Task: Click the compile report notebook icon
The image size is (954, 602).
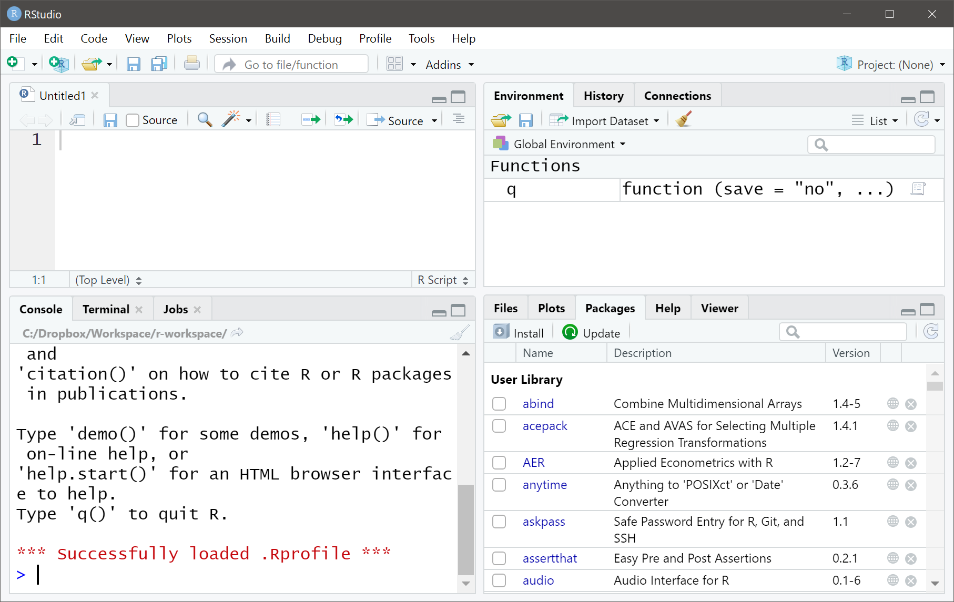Action: [273, 119]
